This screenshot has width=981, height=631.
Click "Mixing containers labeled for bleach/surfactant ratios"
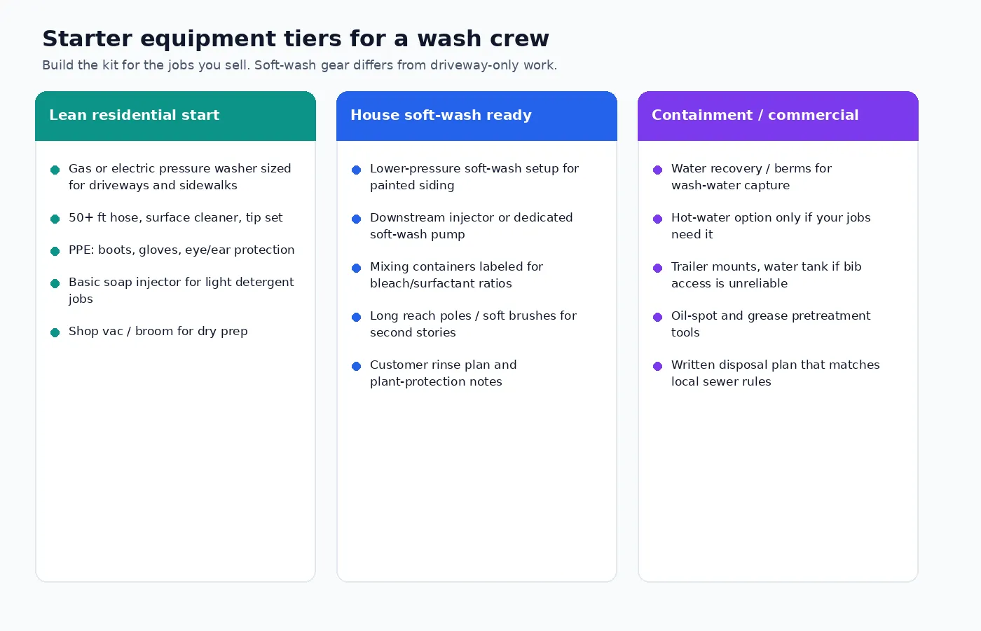click(x=448, y=275)
